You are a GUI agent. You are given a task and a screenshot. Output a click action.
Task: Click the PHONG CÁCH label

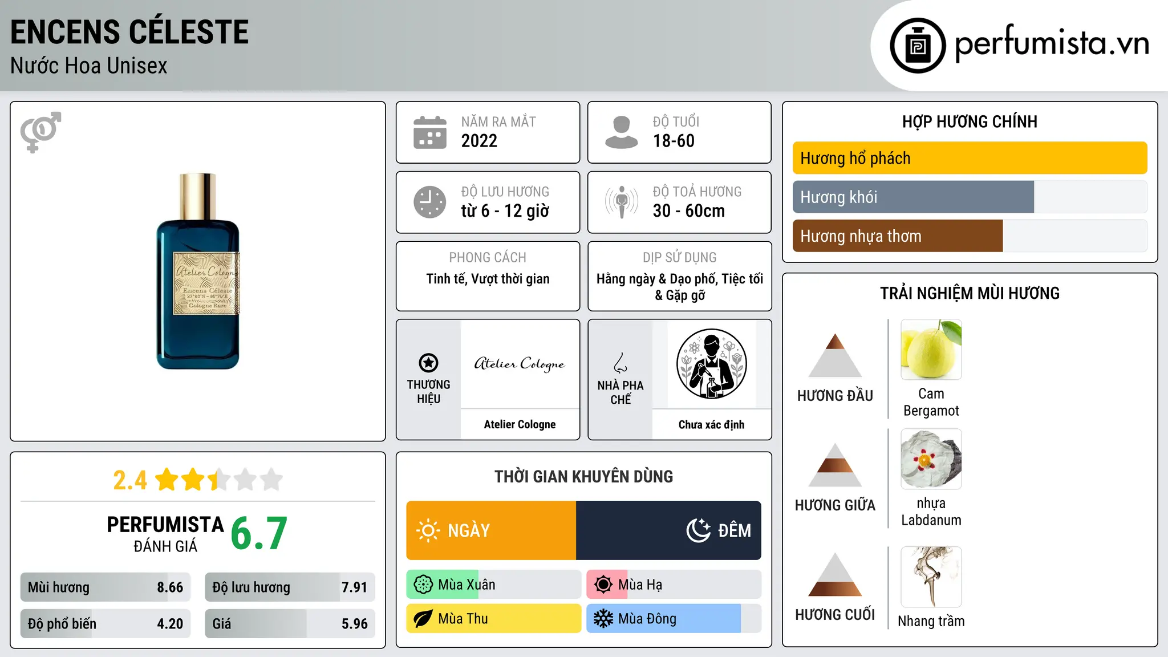[488, 258]
